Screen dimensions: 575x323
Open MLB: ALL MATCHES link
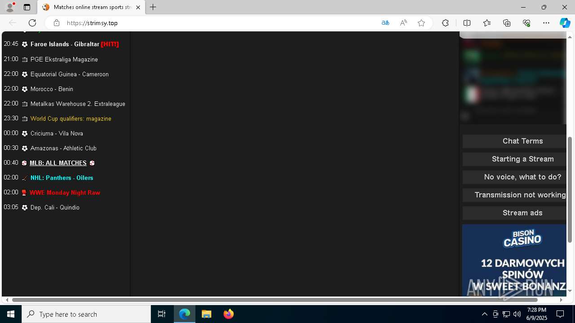58,163
